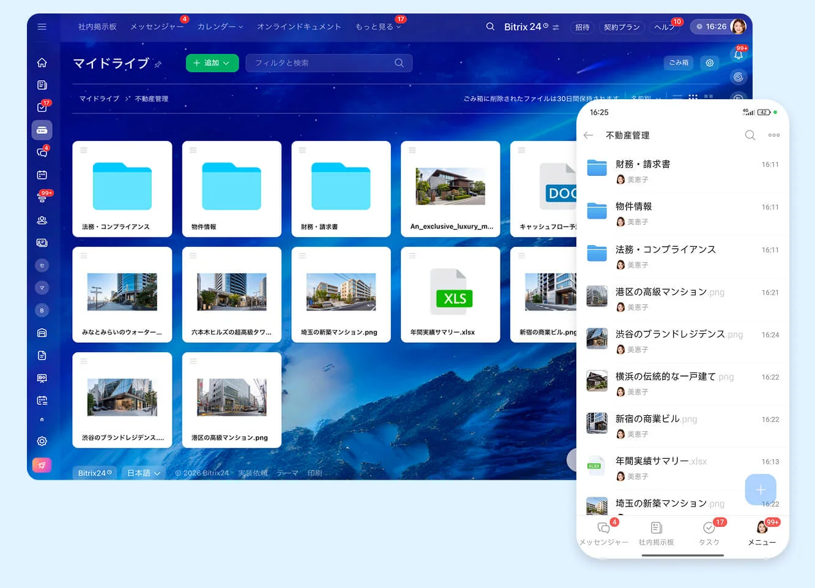Open the drive settings gear next to ごみ箱
This screenshot has width=815, height=588.
click(709, 63)
